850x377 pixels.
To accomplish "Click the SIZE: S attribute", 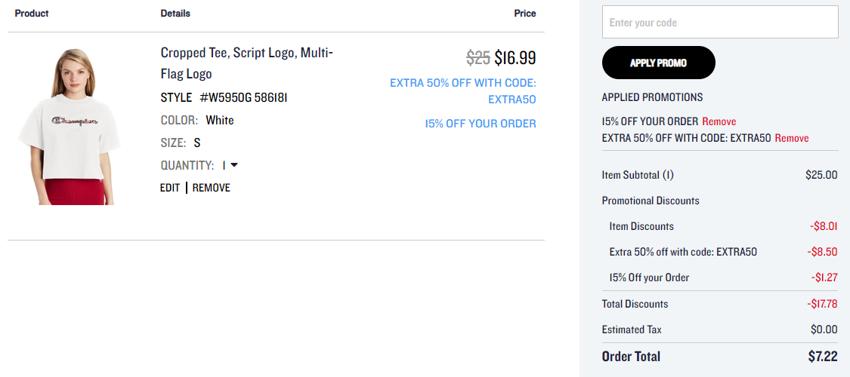I will [x=181, y=143].
